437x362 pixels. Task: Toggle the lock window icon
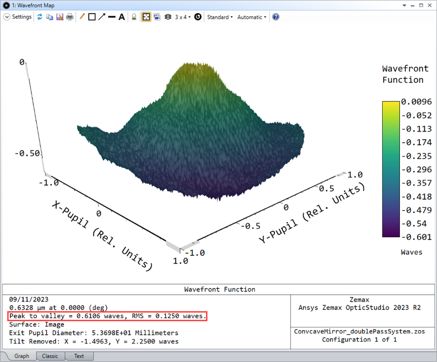coord(134,17)
